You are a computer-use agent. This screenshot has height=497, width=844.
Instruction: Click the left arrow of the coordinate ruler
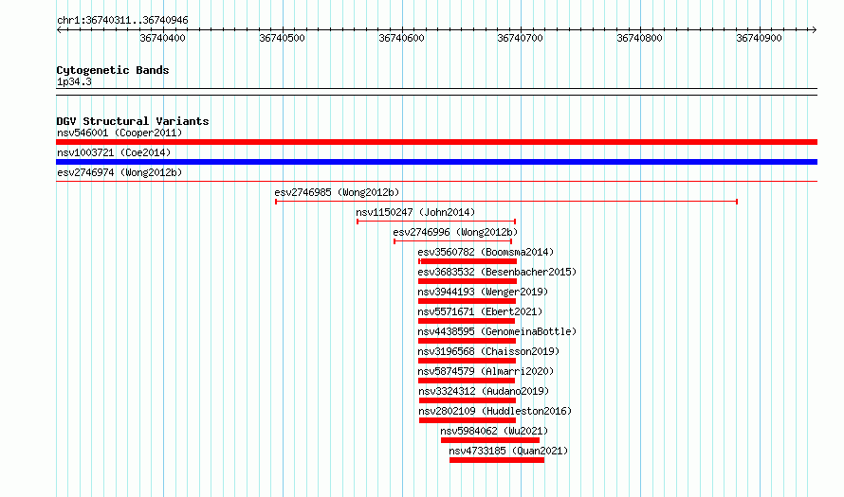point(60,30)
